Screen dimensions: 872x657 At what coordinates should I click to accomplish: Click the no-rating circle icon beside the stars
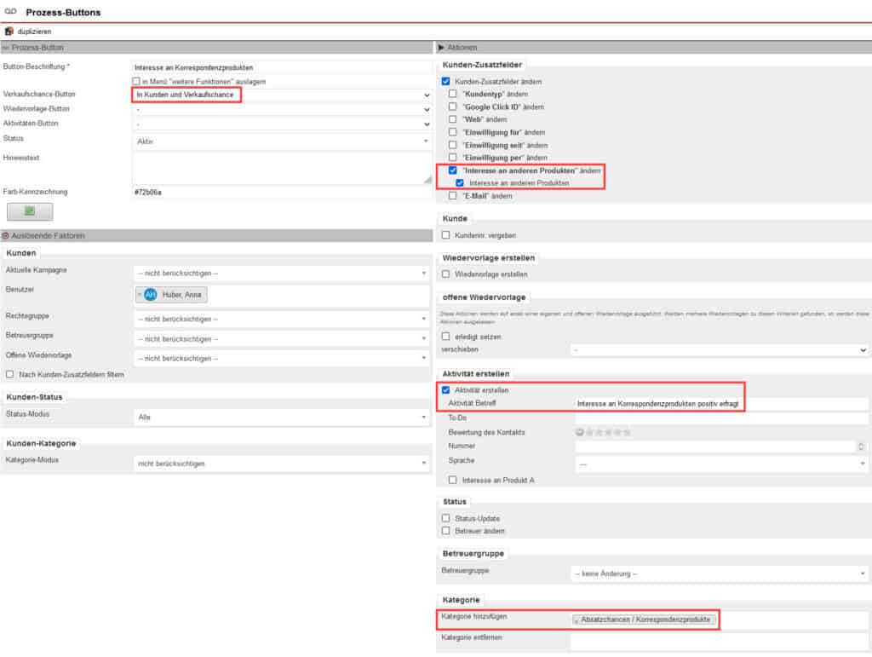(x=580, y=431)
